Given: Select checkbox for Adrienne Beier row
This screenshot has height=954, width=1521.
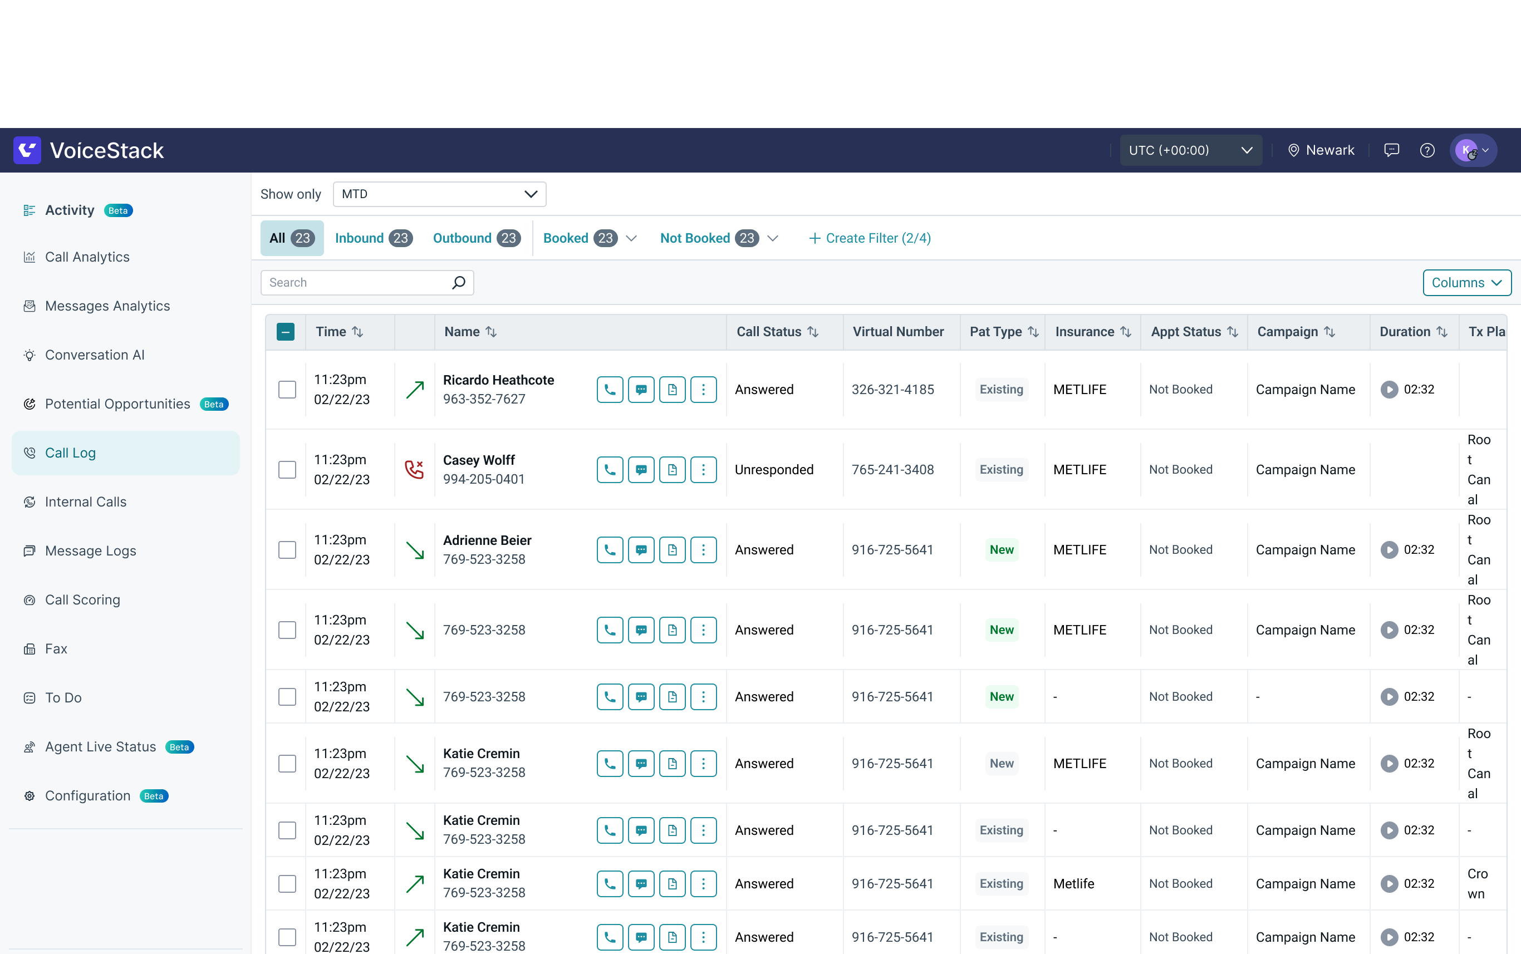Looking at the screenshot, I should [287, 549].
